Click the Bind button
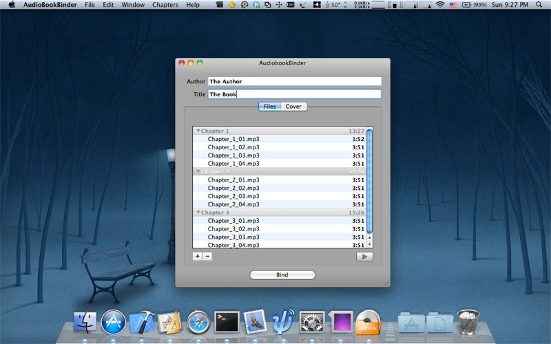This screenshot has height=344, width=551. (x=282, y=275)
